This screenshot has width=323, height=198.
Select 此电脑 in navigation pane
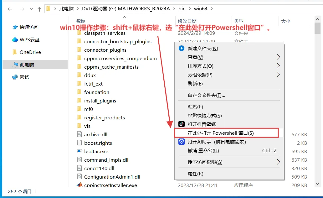35,65
